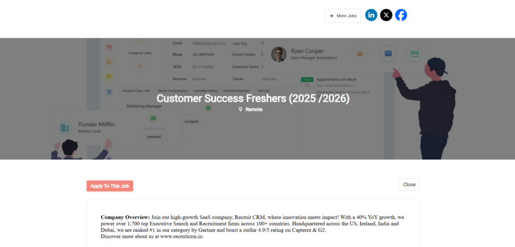Click the briefcase icon in banner
515x247 pixels.
click(x=360, y=53)
